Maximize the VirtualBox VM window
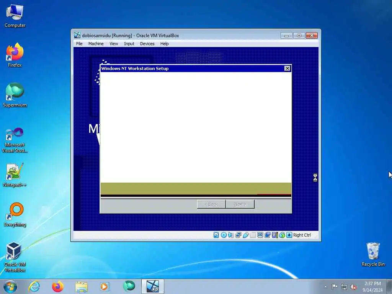 click(299, 36)
